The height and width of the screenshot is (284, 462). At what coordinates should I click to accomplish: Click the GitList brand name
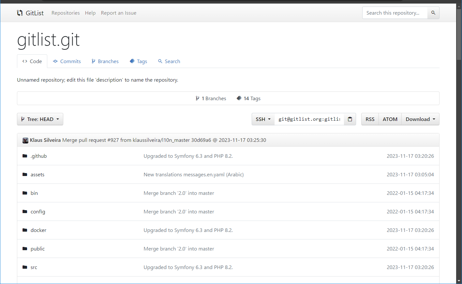point(35,13)
